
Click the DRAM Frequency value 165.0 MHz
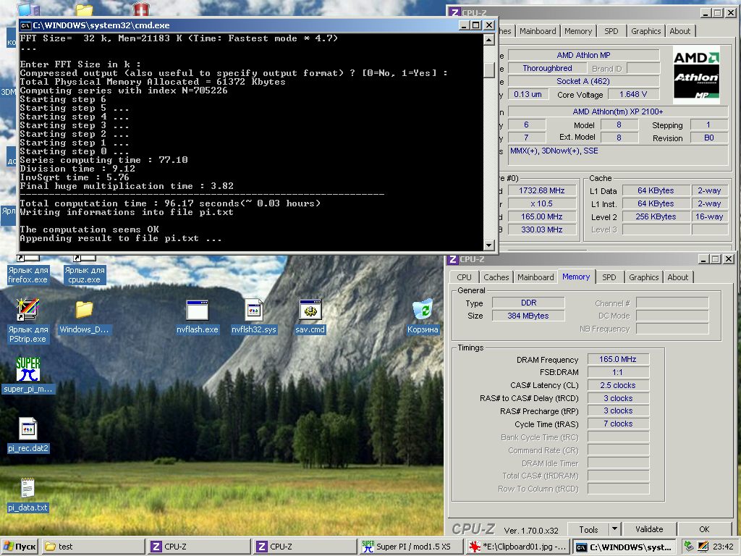618,359
